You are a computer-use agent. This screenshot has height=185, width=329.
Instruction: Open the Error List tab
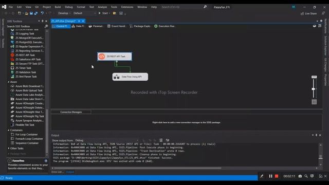(57, 172)
